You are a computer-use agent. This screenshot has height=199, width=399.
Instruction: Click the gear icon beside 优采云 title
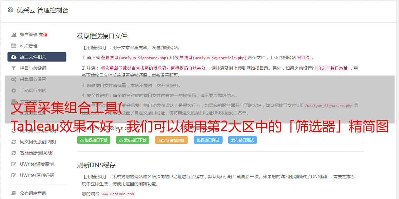(x=10, y=10)
